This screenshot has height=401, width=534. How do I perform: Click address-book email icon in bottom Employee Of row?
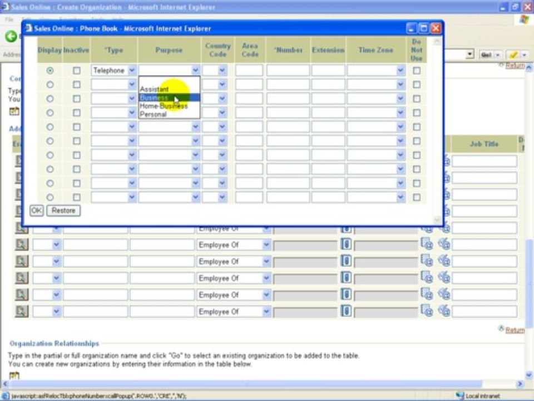pos(427,311)
